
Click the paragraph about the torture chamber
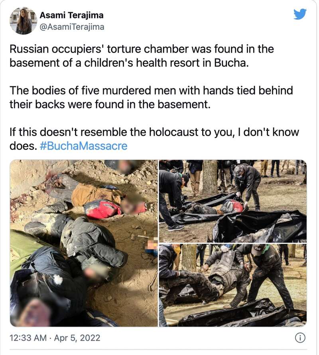pos(142,56)
